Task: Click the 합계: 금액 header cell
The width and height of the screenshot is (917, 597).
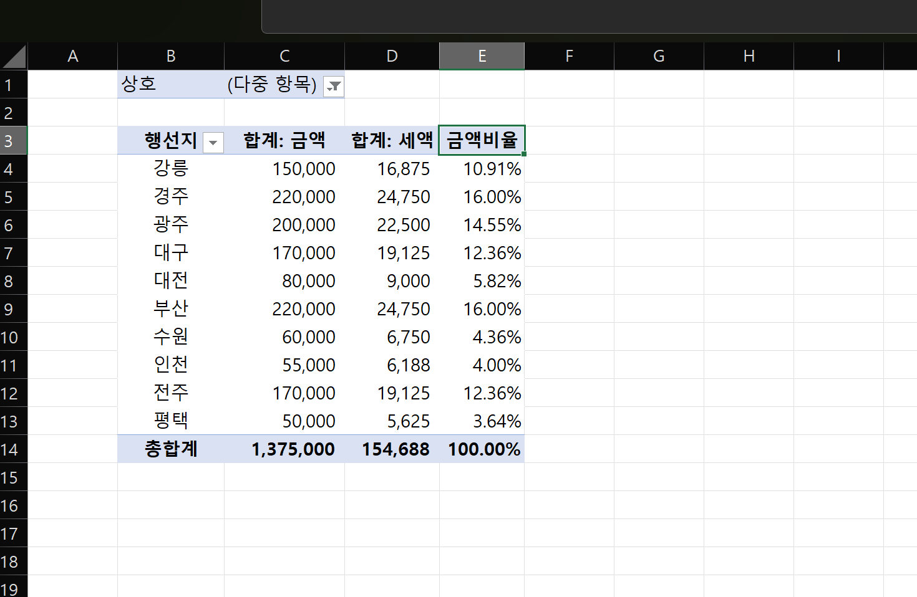Action: (284, 140)
